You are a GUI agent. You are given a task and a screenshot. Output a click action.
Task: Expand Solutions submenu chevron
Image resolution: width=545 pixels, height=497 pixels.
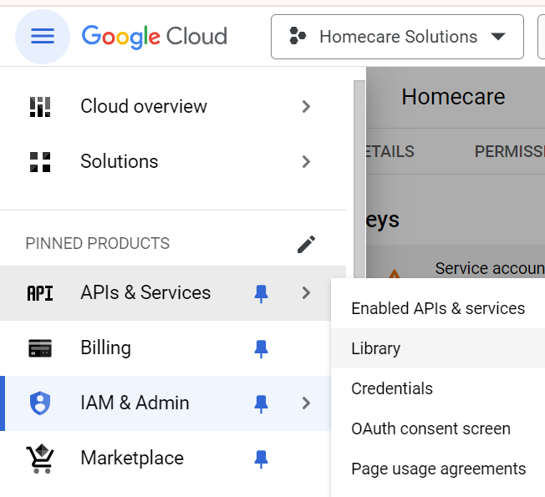[x=306, y=162]
